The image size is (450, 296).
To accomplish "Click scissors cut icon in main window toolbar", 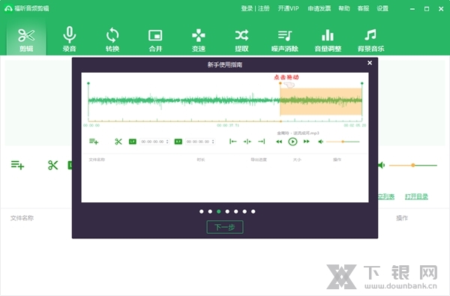I will click(52, 165).
